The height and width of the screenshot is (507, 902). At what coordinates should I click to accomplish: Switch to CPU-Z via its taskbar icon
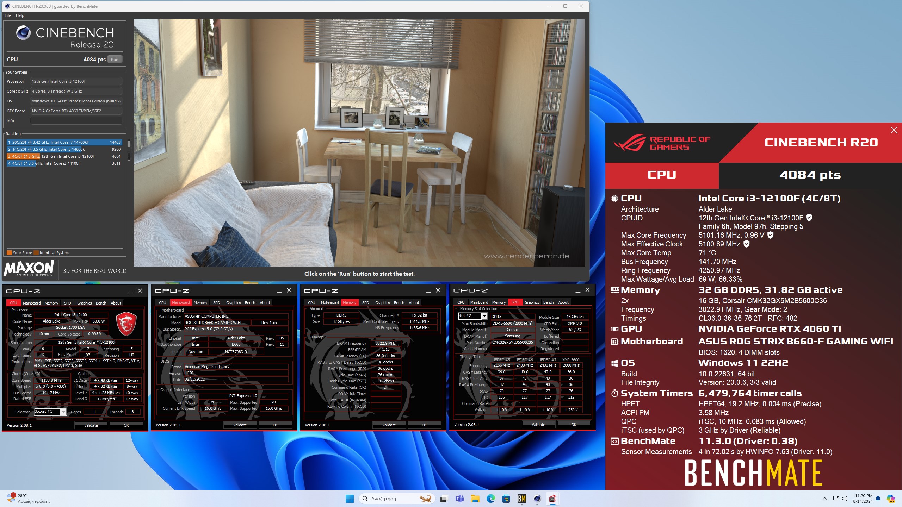(552, 499)
